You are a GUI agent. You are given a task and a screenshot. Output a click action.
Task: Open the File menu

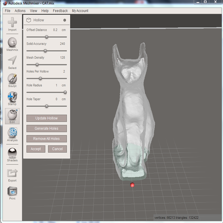8,11
